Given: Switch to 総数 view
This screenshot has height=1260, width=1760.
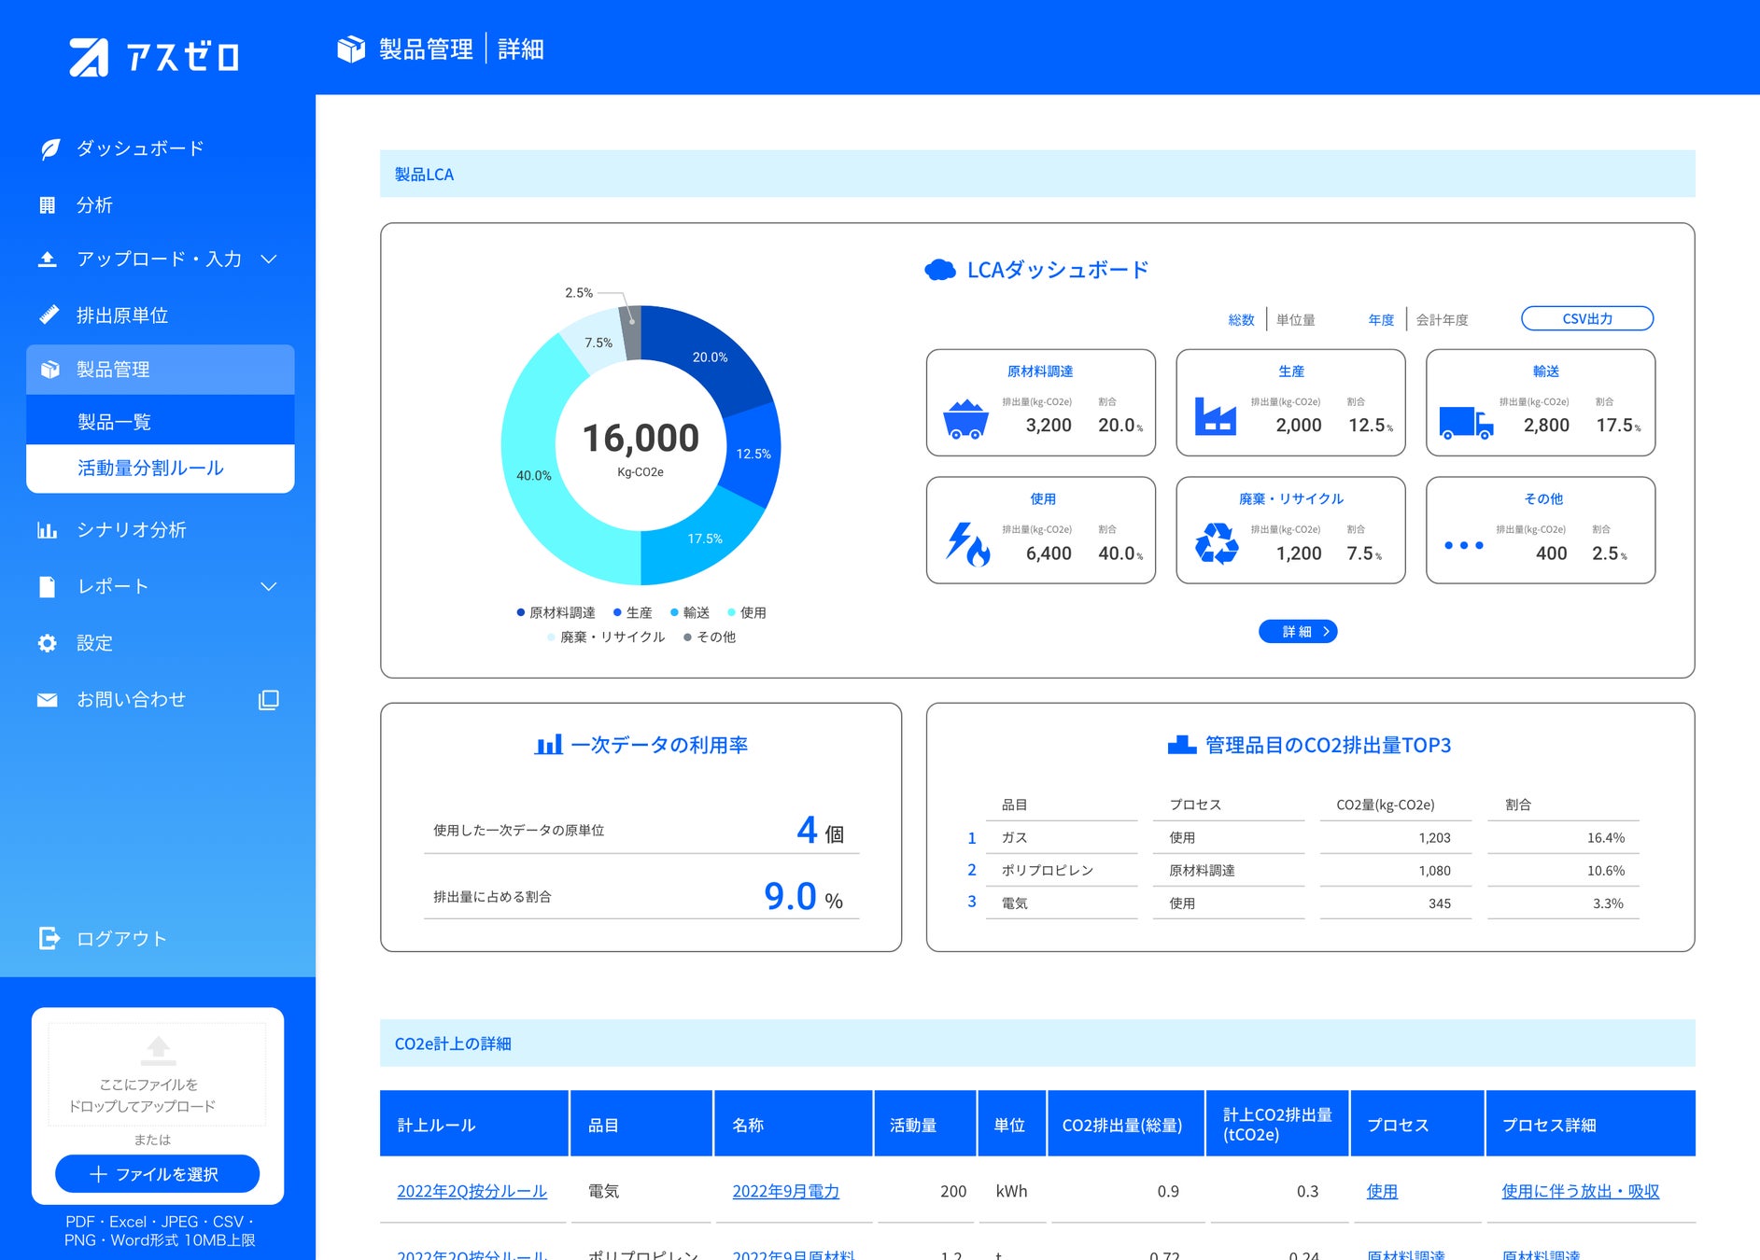Looking at the screenshot, I should pyautogui.click(x=1241, y=320).
